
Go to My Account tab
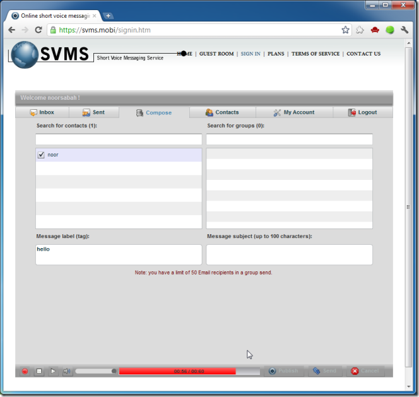click(x=294, y=112)
